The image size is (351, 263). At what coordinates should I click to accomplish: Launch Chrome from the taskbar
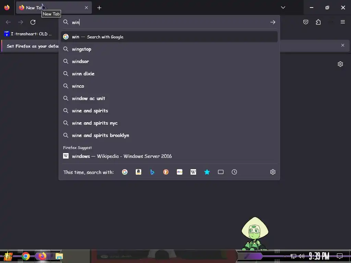click(x=25, y=256)
